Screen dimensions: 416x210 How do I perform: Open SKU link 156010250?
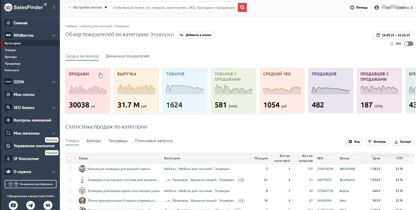coord(325,169)
